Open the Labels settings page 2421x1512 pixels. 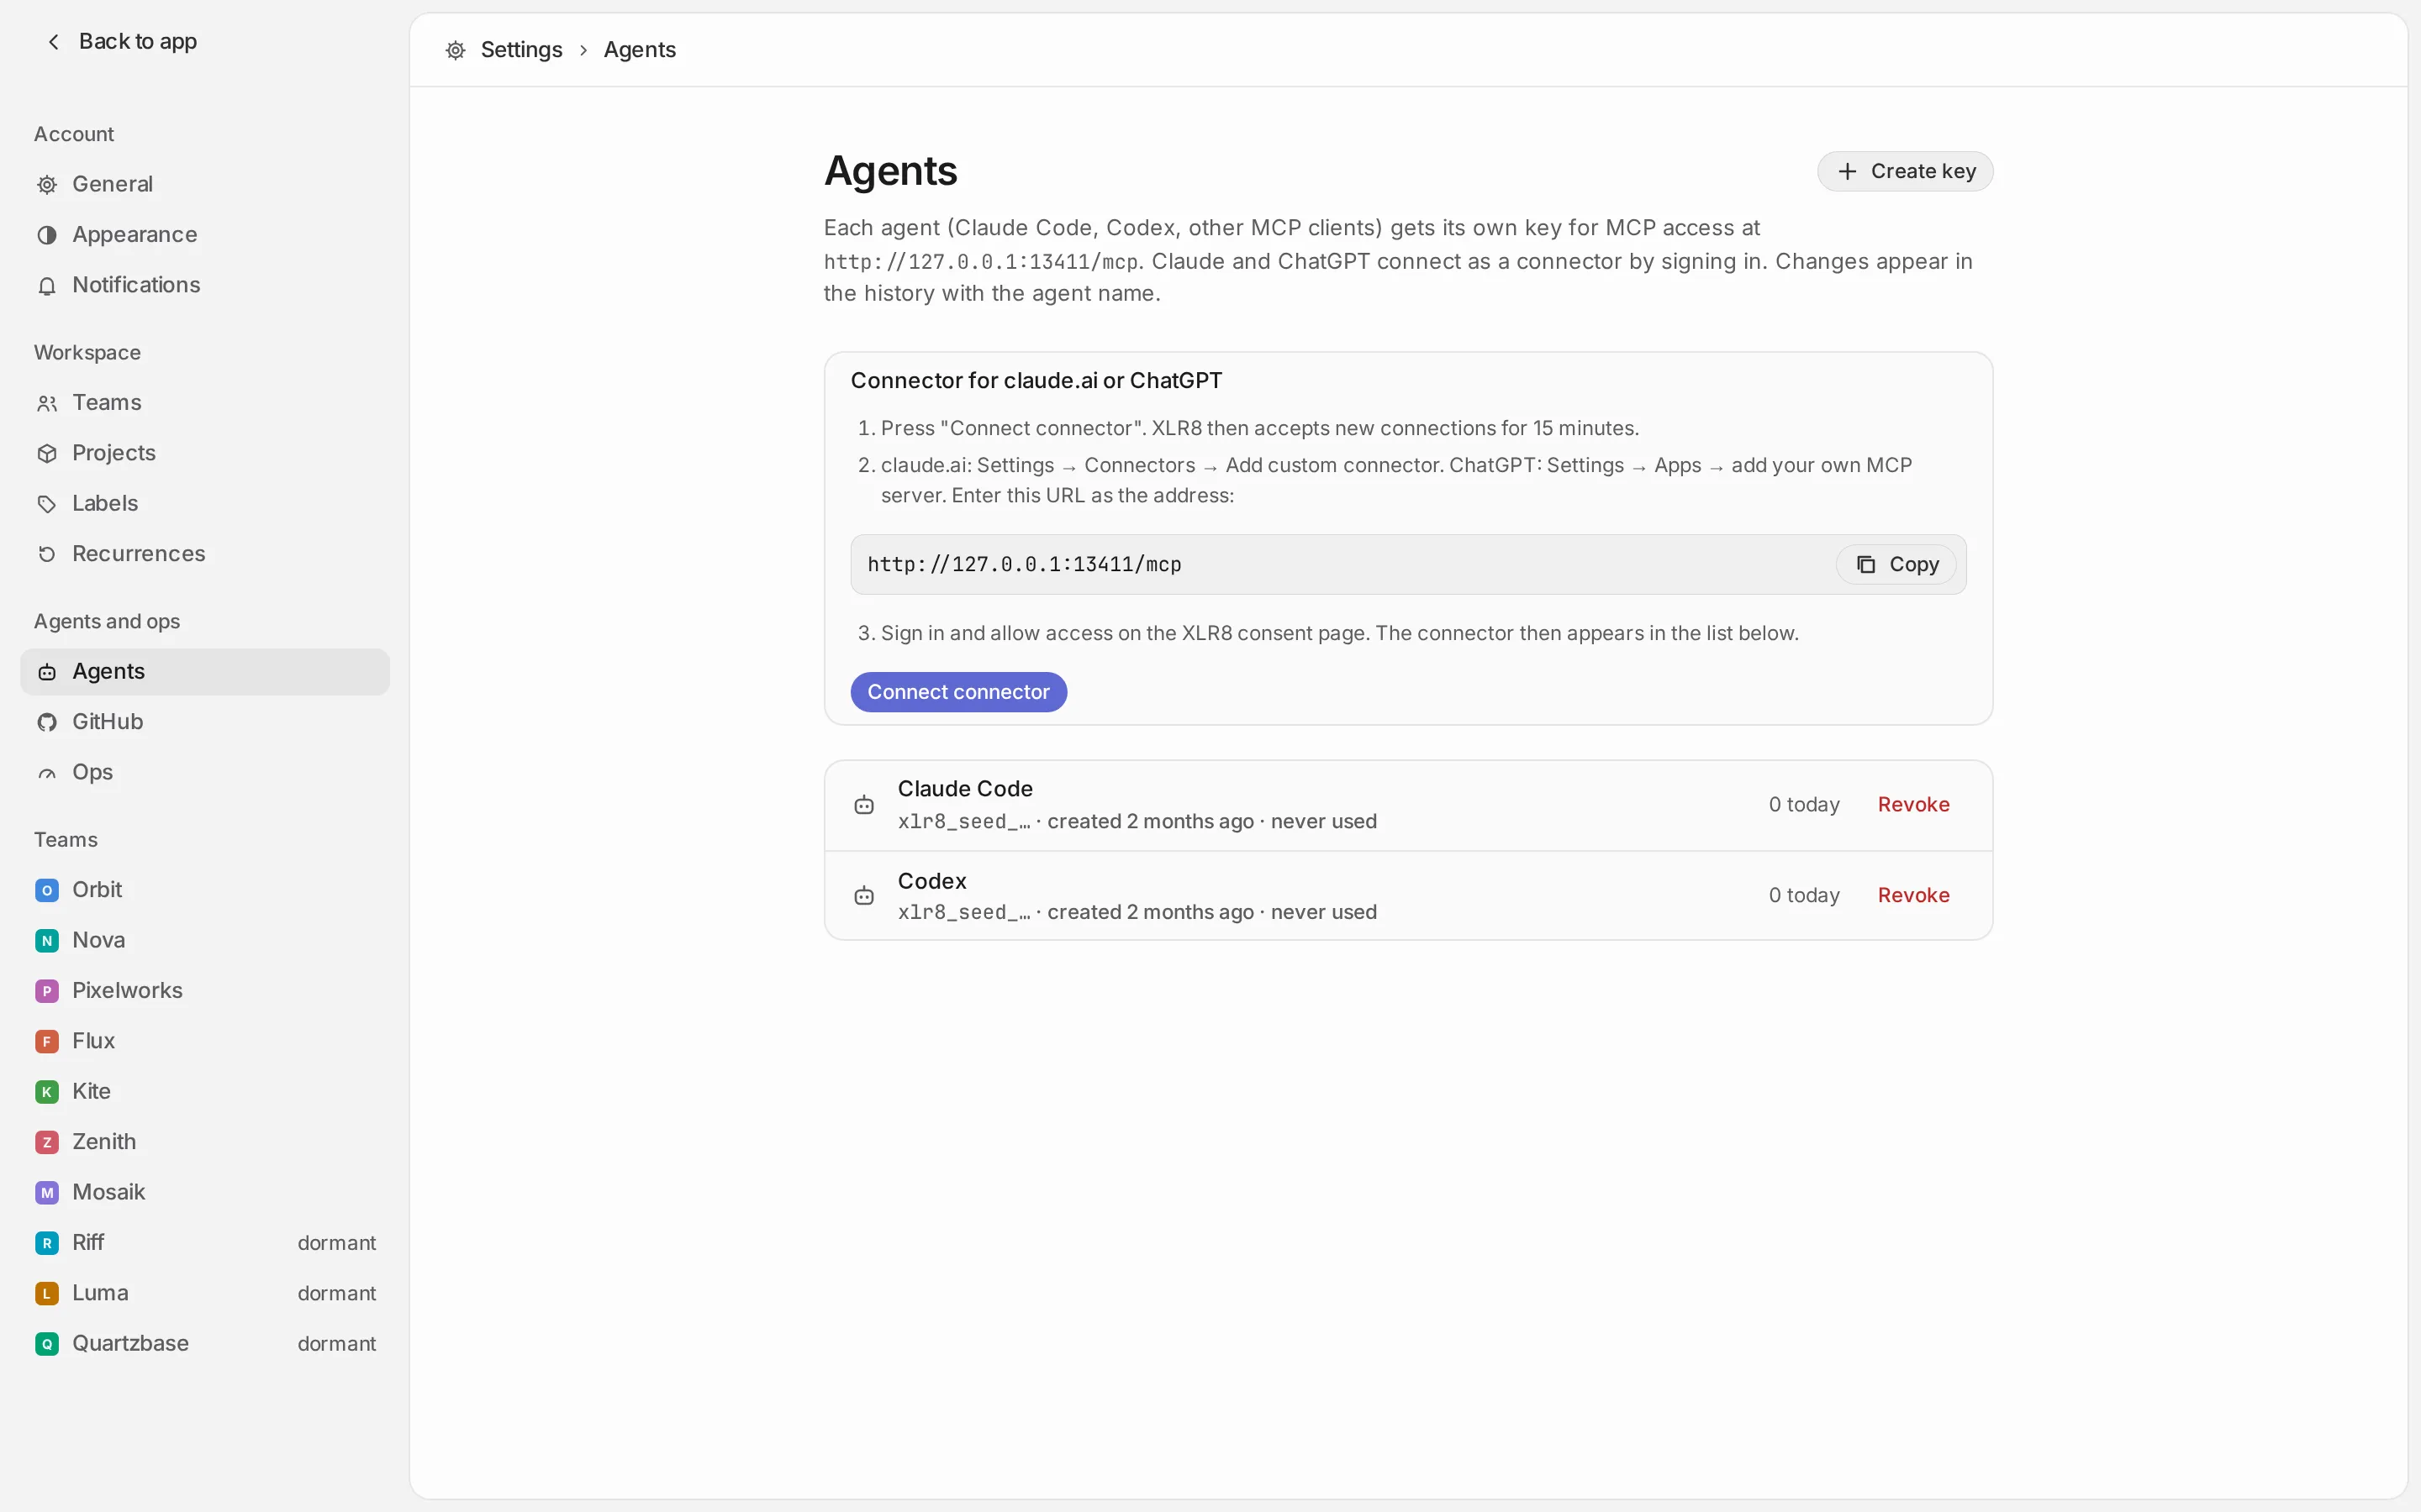click(205, 503)
